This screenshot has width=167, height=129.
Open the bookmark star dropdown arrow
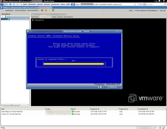tap(137, 4)
